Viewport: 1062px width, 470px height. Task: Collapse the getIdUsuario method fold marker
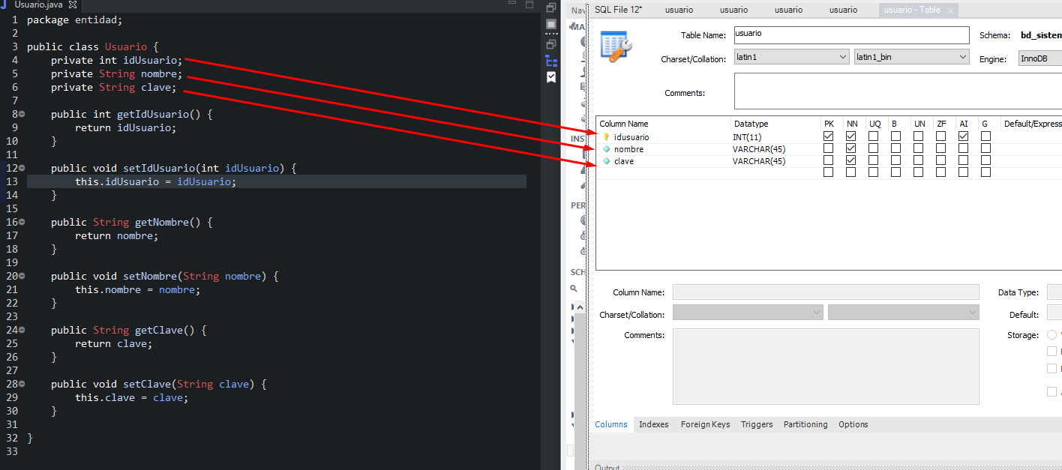21,114
